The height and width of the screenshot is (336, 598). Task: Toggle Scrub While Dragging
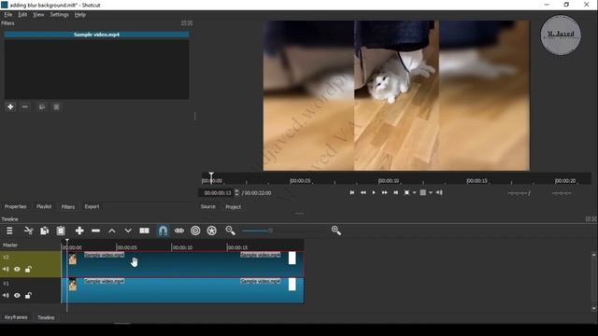point(179,231)
